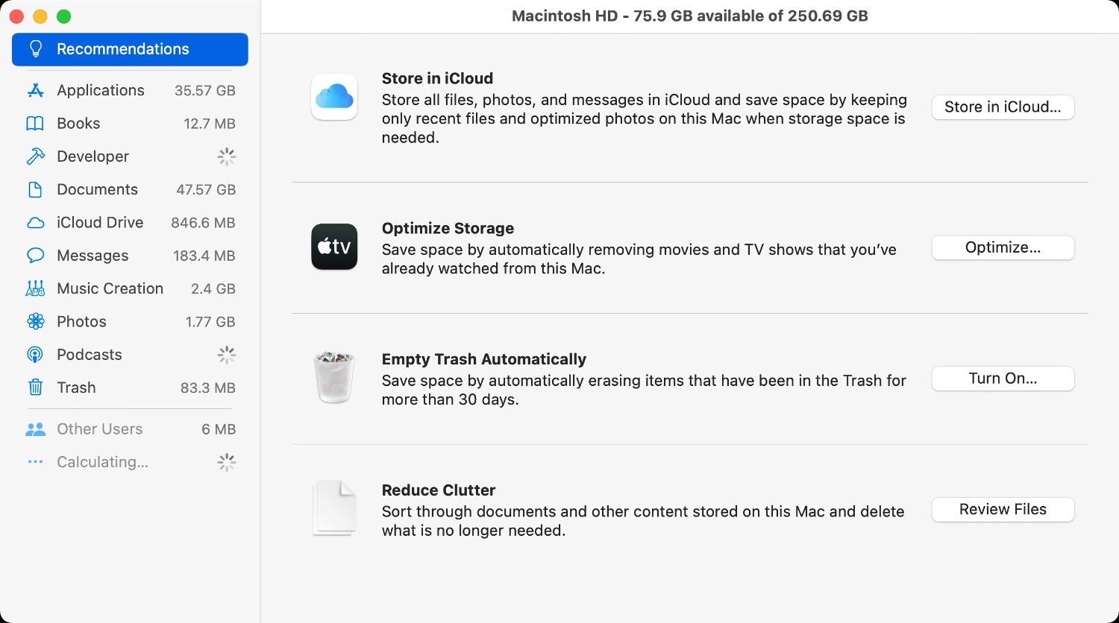Click the Photos pinwheel icon
Viewport: 1119px width, 623px height.
(34, 321)
